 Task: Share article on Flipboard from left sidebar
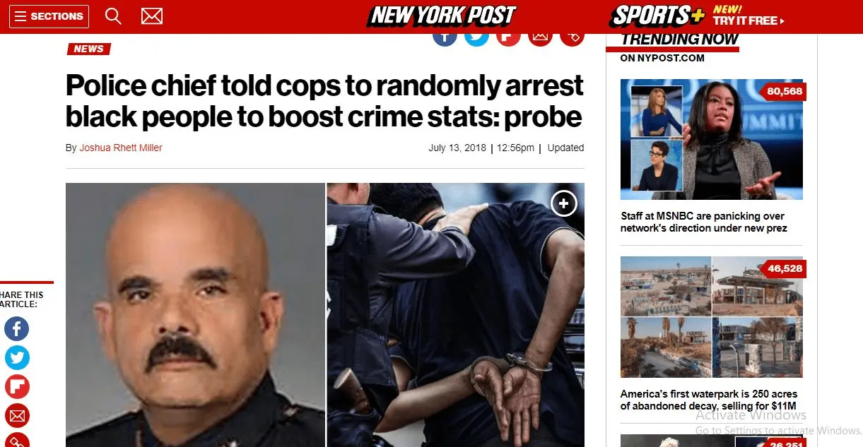coord(17,387)
